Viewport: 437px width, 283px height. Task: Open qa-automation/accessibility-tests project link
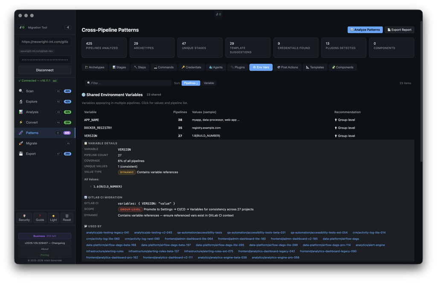click(x=200, y=232)
